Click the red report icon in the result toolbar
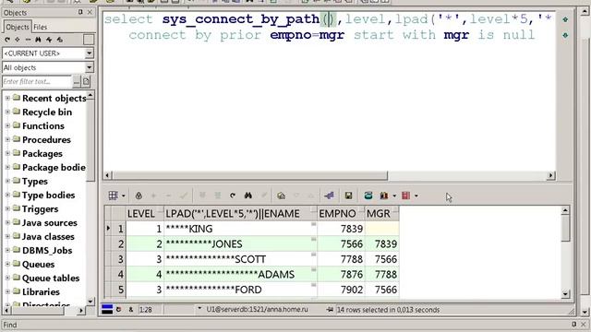 (x=405, y=196)
